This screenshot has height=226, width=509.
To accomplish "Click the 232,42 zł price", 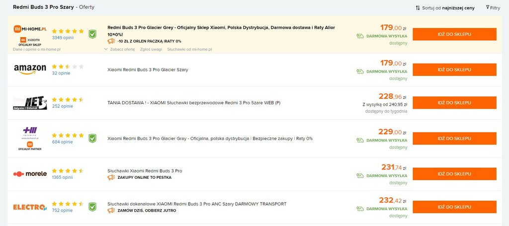I will (393, 200).
